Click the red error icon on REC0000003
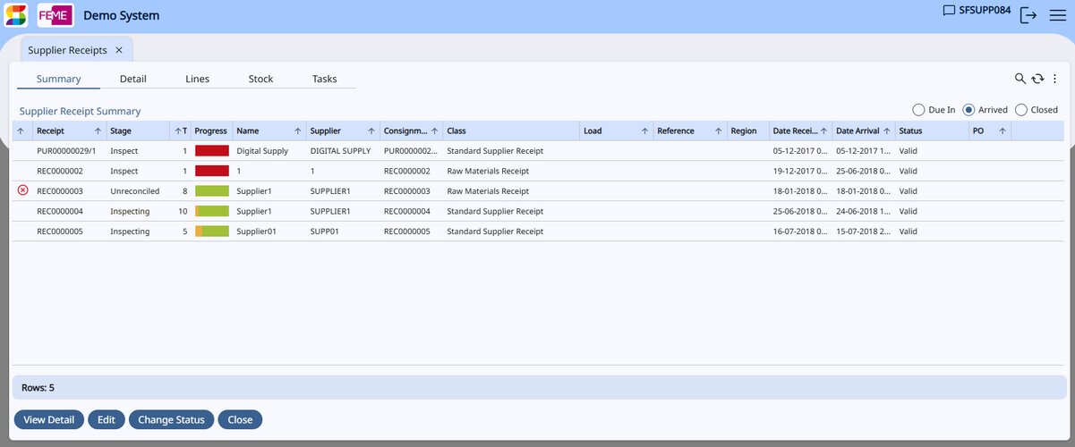Viewport: 1075px width, 447px height. (22, 190)
